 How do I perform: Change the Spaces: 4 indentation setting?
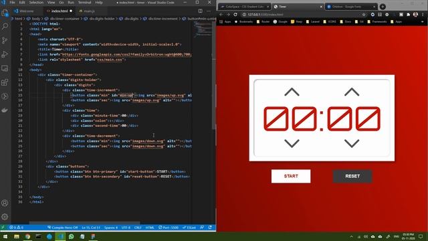pyautogui.click(x=111, y=228)
